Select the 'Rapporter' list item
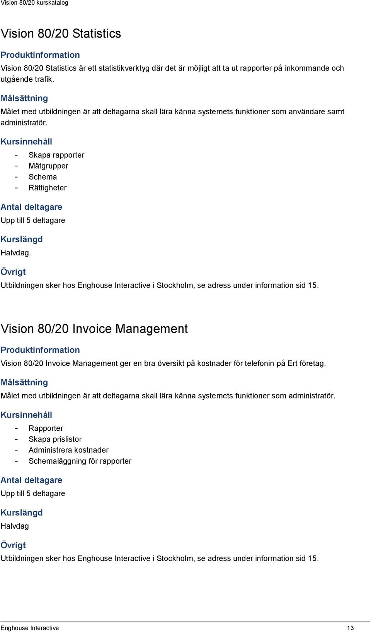Image resolution: width=371 pixels, height=632 pixels. point(46,428)
